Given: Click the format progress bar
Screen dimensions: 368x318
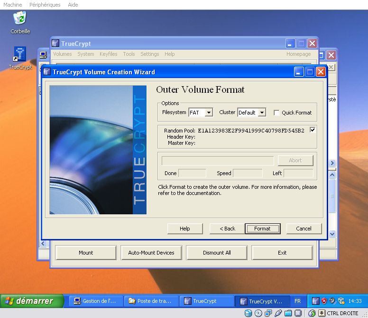Looking at the screenshot, I should pos(218,160).
